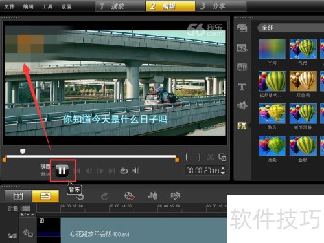This screenshot has width=324, height=243.
Task: Click the left orange trim handle
Action: 5,159
